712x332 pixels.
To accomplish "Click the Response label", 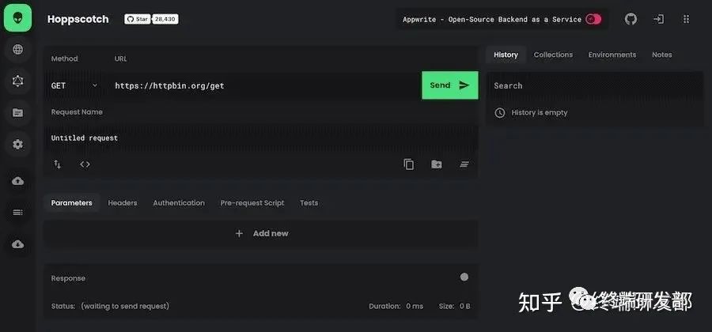I will [x=68, y=278].
